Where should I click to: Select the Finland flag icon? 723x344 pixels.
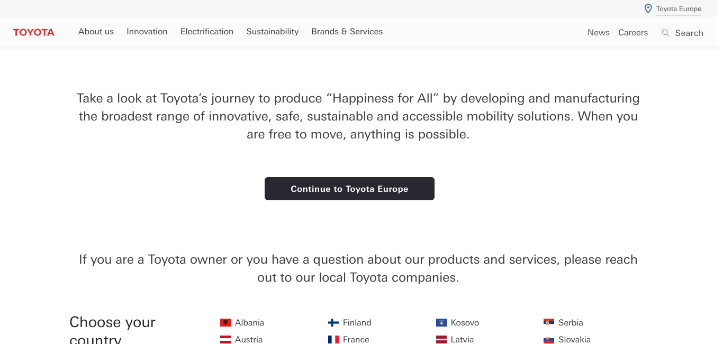333,322
